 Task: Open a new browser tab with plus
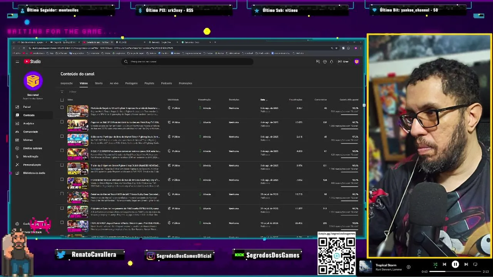click(x=215, y=42)
